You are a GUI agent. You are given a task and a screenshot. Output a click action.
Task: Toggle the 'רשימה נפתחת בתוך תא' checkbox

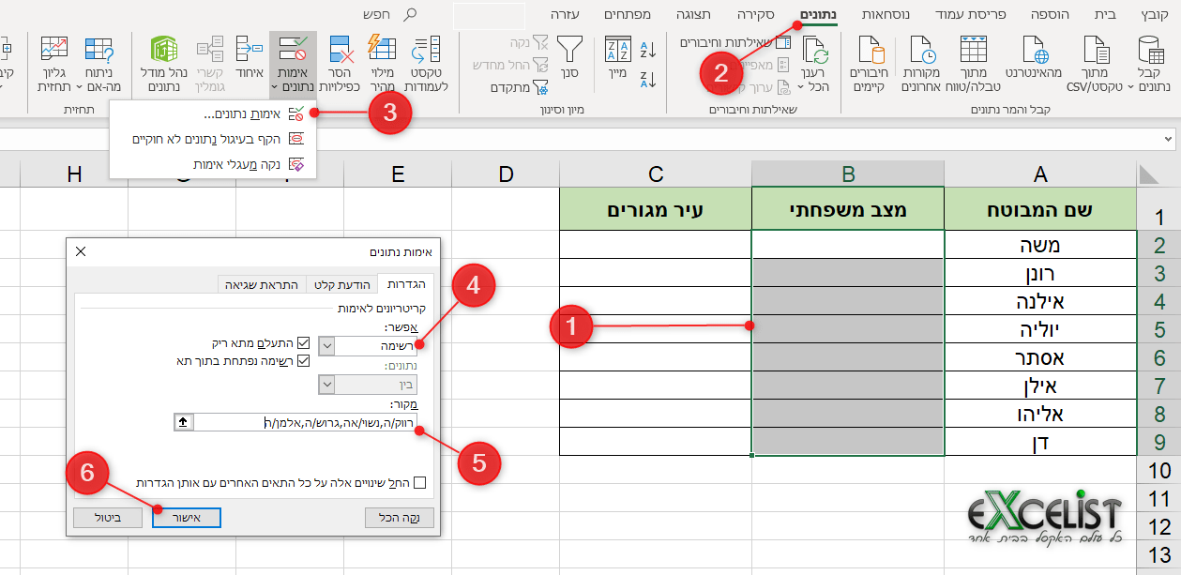[x=303, y=360]
